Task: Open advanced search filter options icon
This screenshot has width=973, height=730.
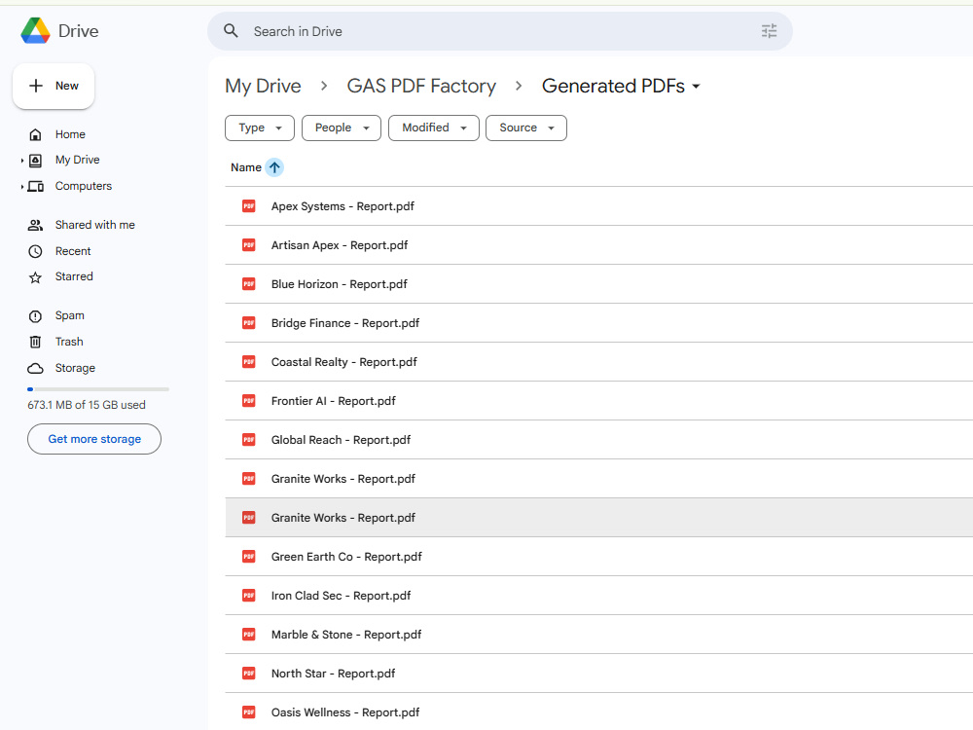Action: tap(769, 31)
